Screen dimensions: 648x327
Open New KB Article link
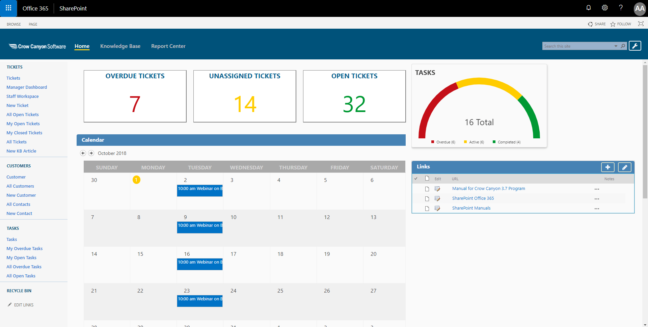(x=21, y=151)
